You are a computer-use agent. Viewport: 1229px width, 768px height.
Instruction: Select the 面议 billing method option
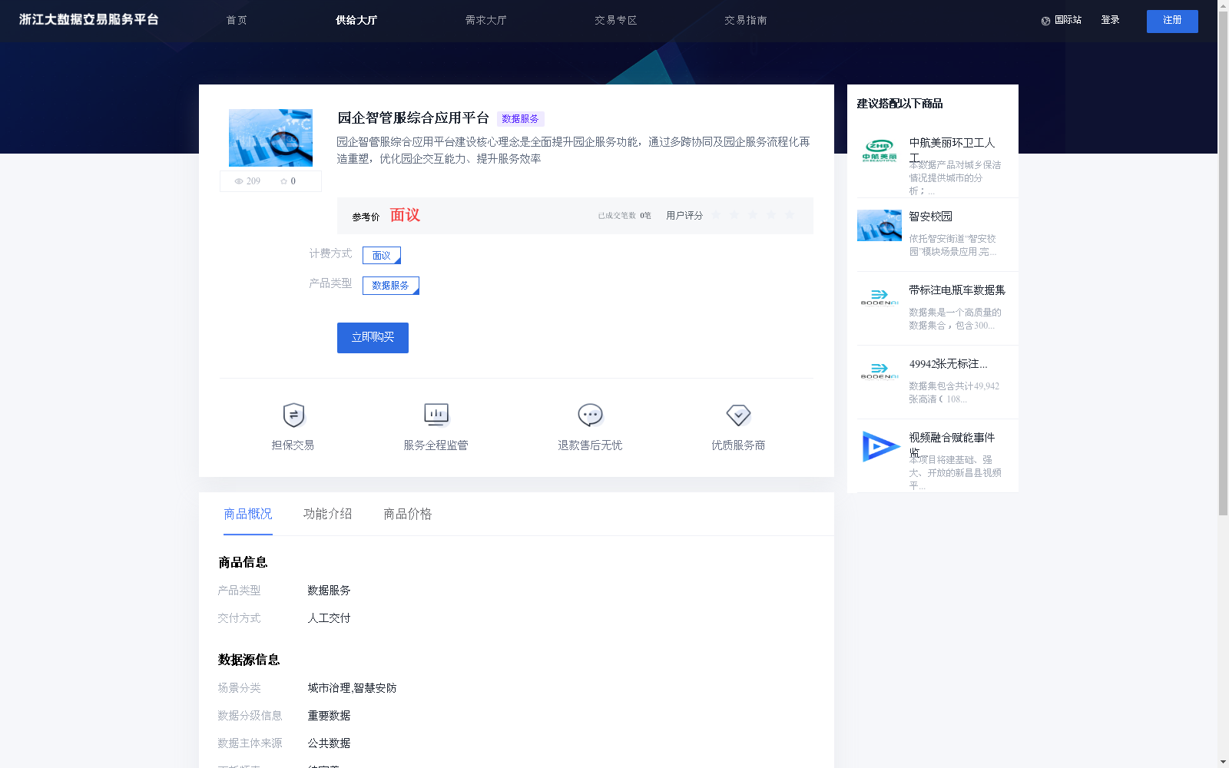(x=382, y=255)
